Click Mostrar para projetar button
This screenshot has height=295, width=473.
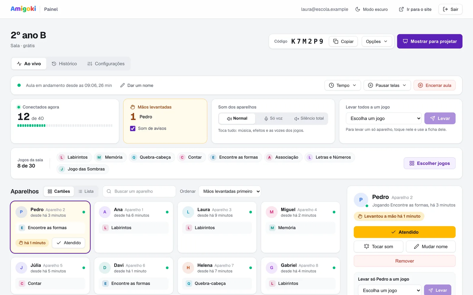(x=430, y=41)
